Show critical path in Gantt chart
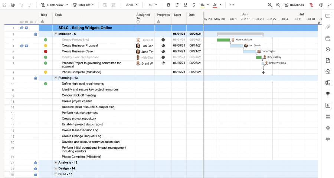This screenshot has height=178, width=334. point(311,5)
